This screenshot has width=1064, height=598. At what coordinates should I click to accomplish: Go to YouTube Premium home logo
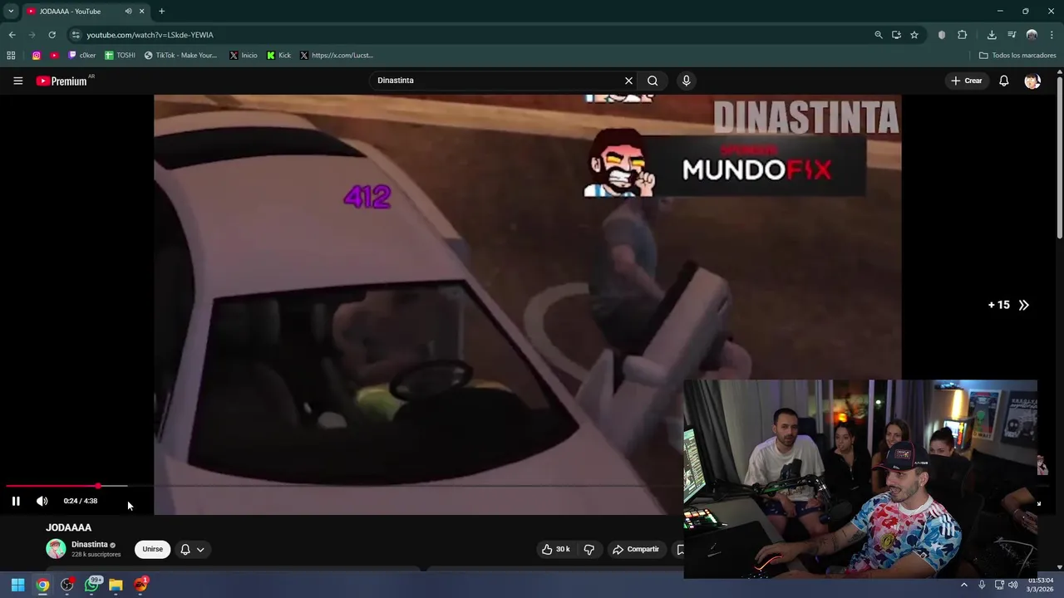click(62, 81)
